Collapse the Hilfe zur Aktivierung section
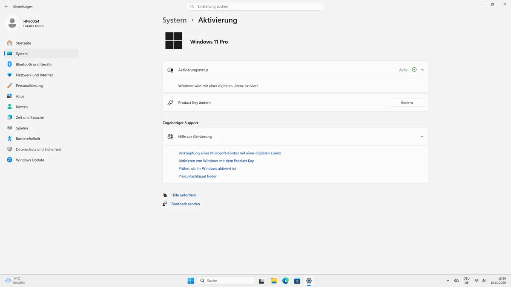 (422, 136)
